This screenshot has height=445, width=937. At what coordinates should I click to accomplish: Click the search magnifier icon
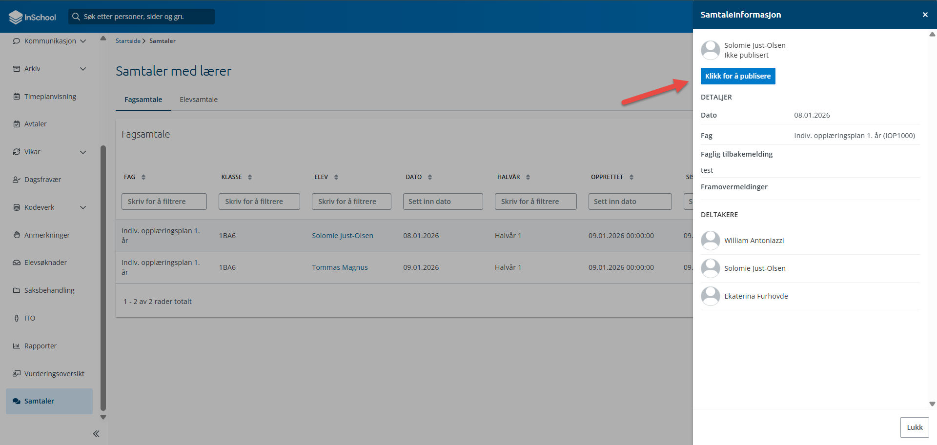click(x=76, y=17)
